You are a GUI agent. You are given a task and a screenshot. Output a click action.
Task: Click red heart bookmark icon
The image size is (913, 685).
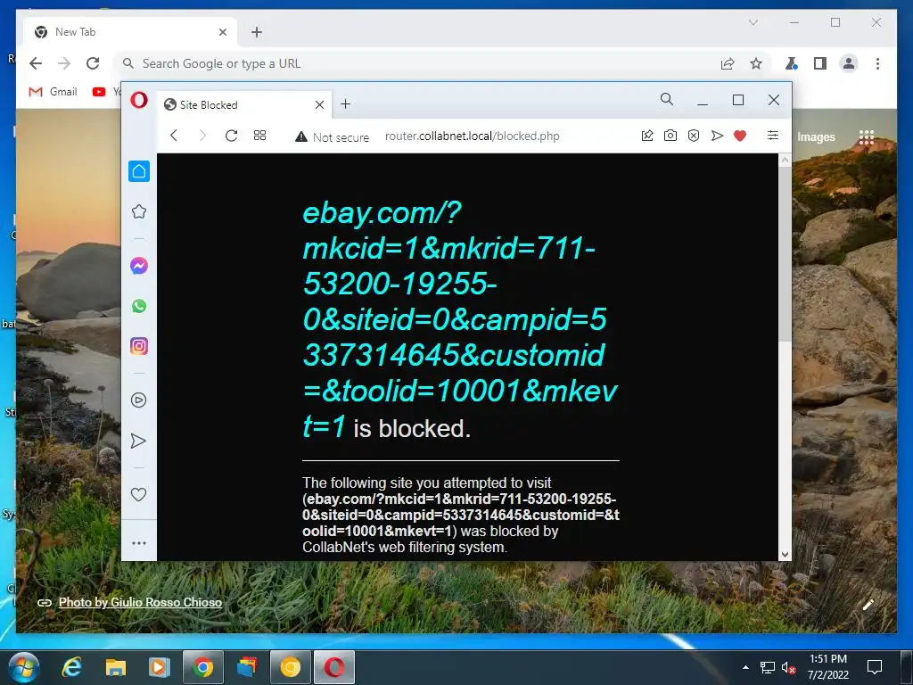pyautogui.click(x=740, y=136)
